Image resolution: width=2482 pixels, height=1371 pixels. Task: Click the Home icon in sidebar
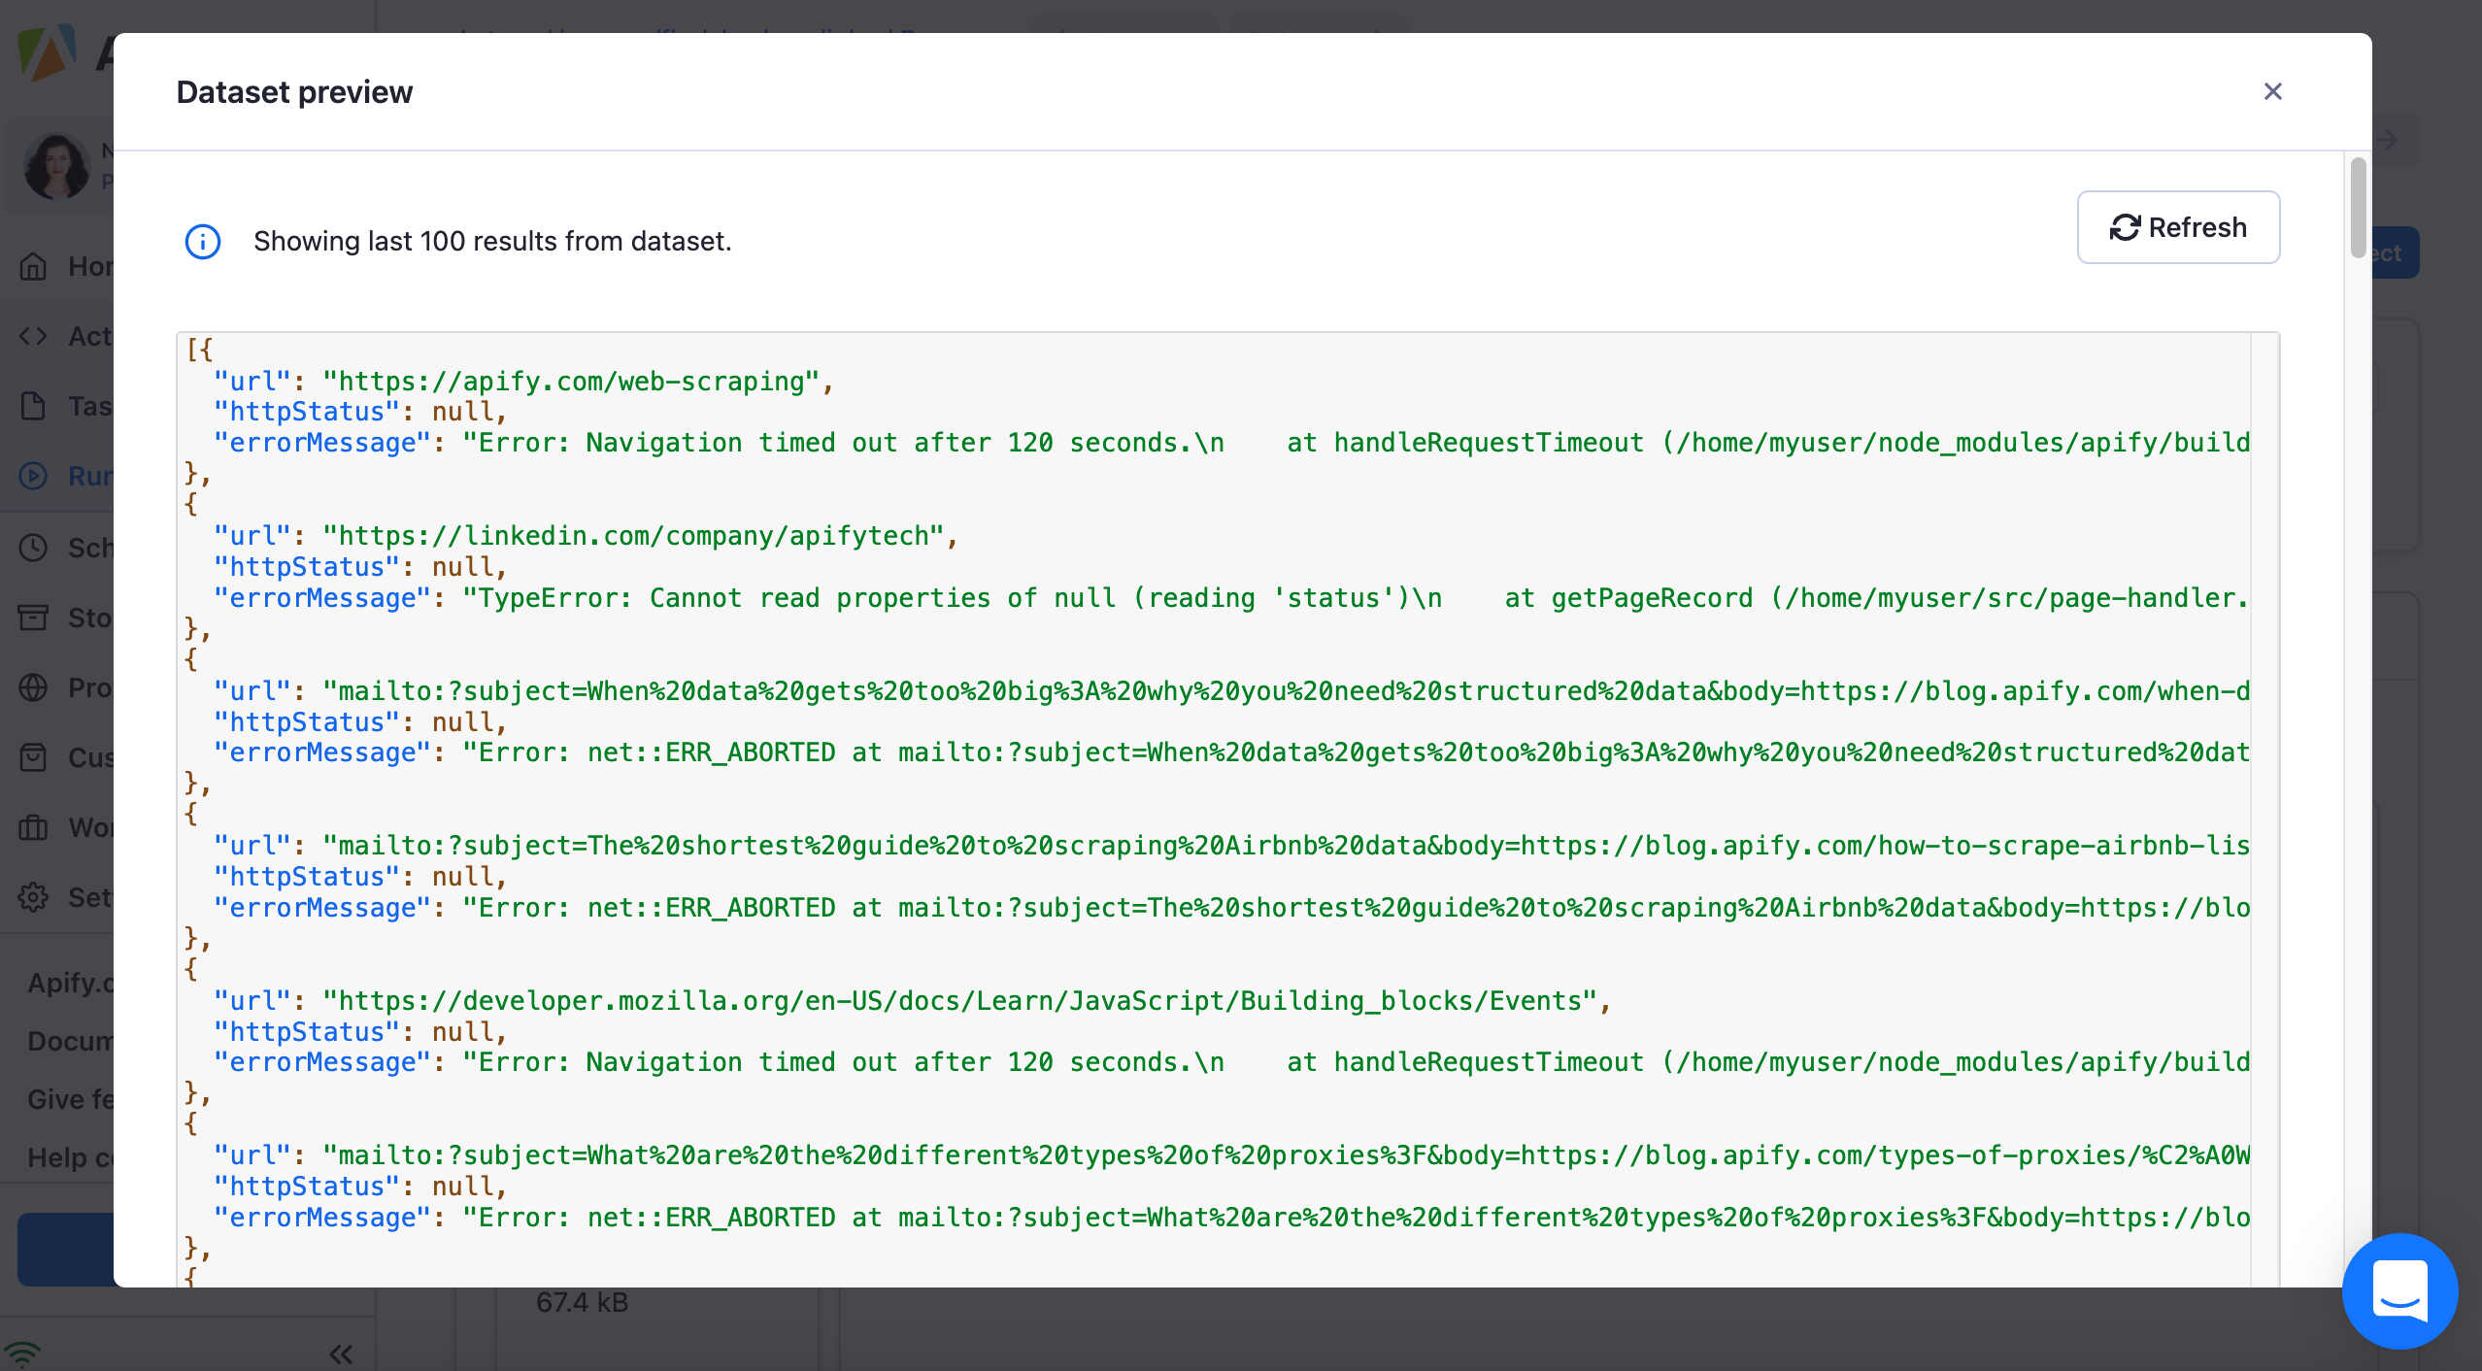point(33,266)
